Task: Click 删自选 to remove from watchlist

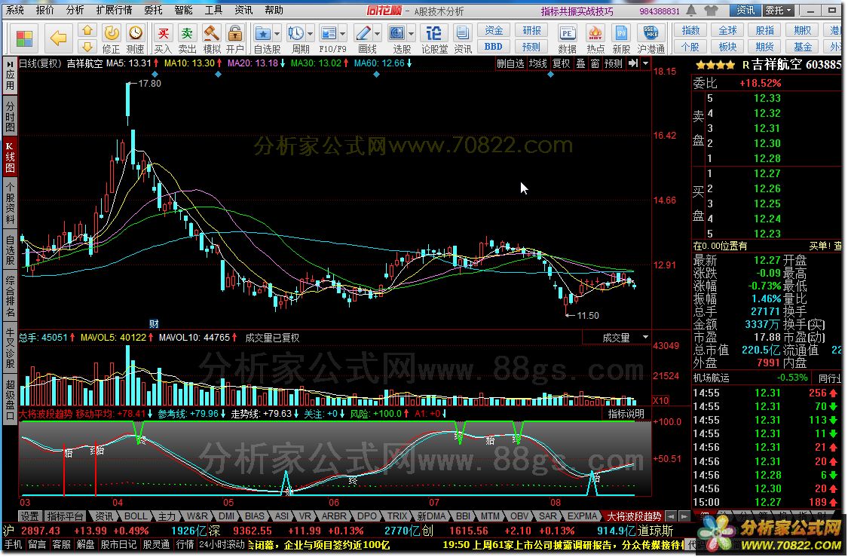Action: [510, 64]
